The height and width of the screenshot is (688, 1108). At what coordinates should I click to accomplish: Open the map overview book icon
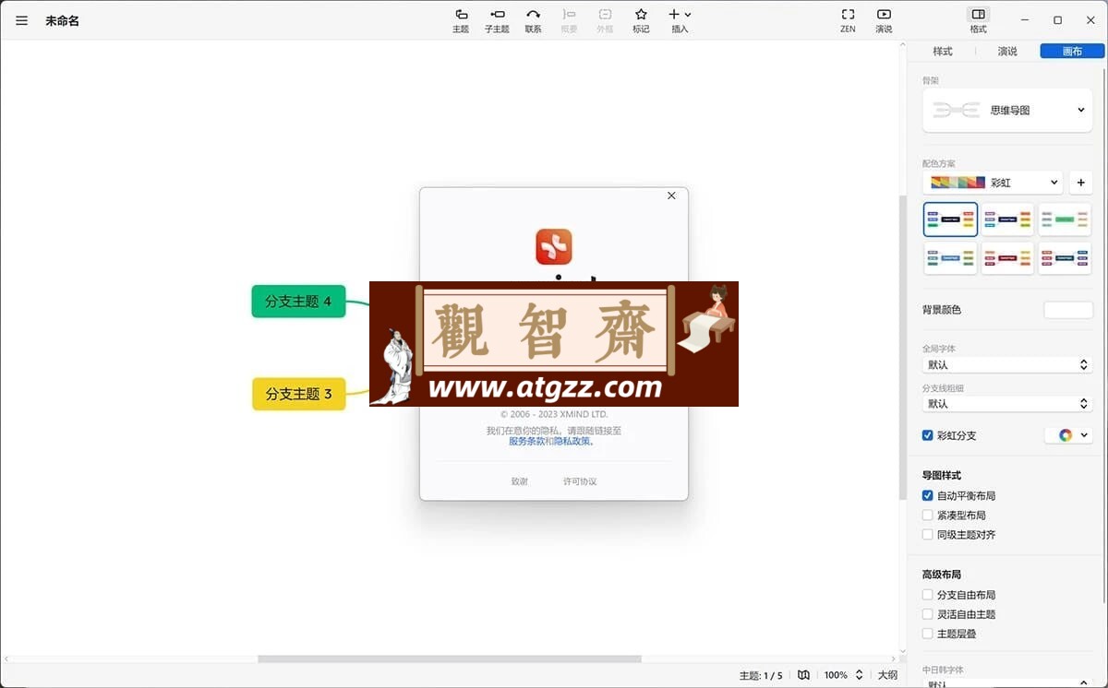click(x=803, y=675)
